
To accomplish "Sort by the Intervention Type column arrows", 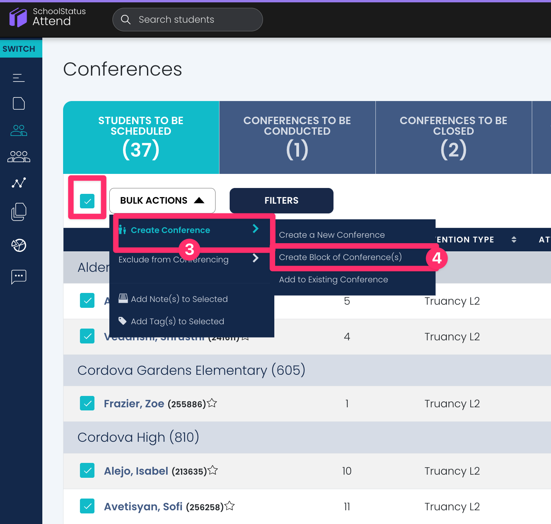I will coord(513,240).
